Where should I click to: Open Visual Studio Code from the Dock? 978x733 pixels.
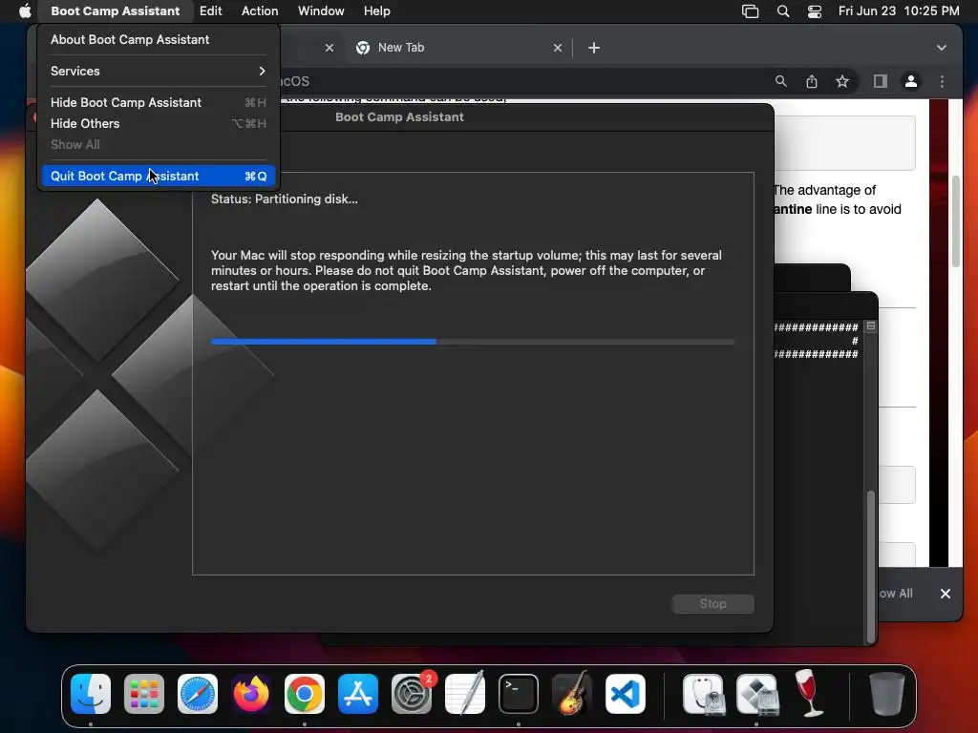click(x=626, y=694)
